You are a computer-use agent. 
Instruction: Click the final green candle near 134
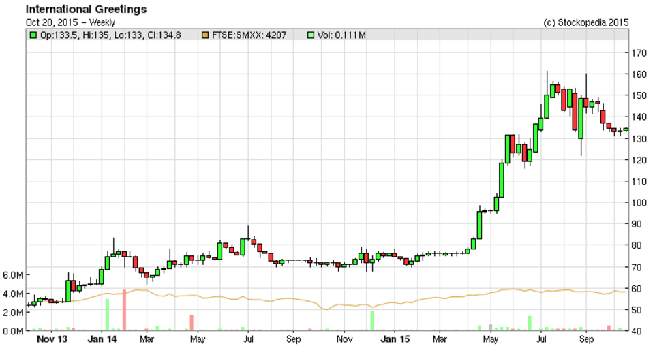click(626, 129)
